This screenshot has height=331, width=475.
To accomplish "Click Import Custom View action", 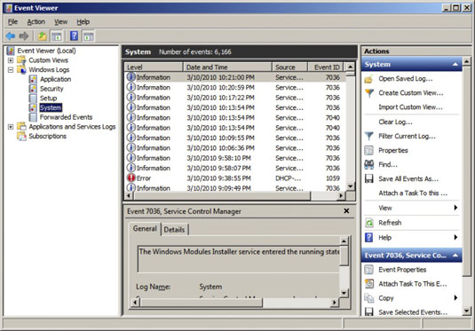I will [410, 107].
